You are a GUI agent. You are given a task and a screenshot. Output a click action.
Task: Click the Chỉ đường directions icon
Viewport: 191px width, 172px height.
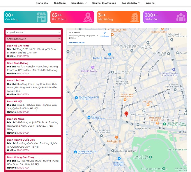[x=105, y=33]
